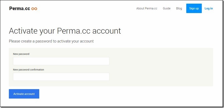Open the Log in link
The width and height of the screenshot is (224, 108).
click(x=209, y=8)
